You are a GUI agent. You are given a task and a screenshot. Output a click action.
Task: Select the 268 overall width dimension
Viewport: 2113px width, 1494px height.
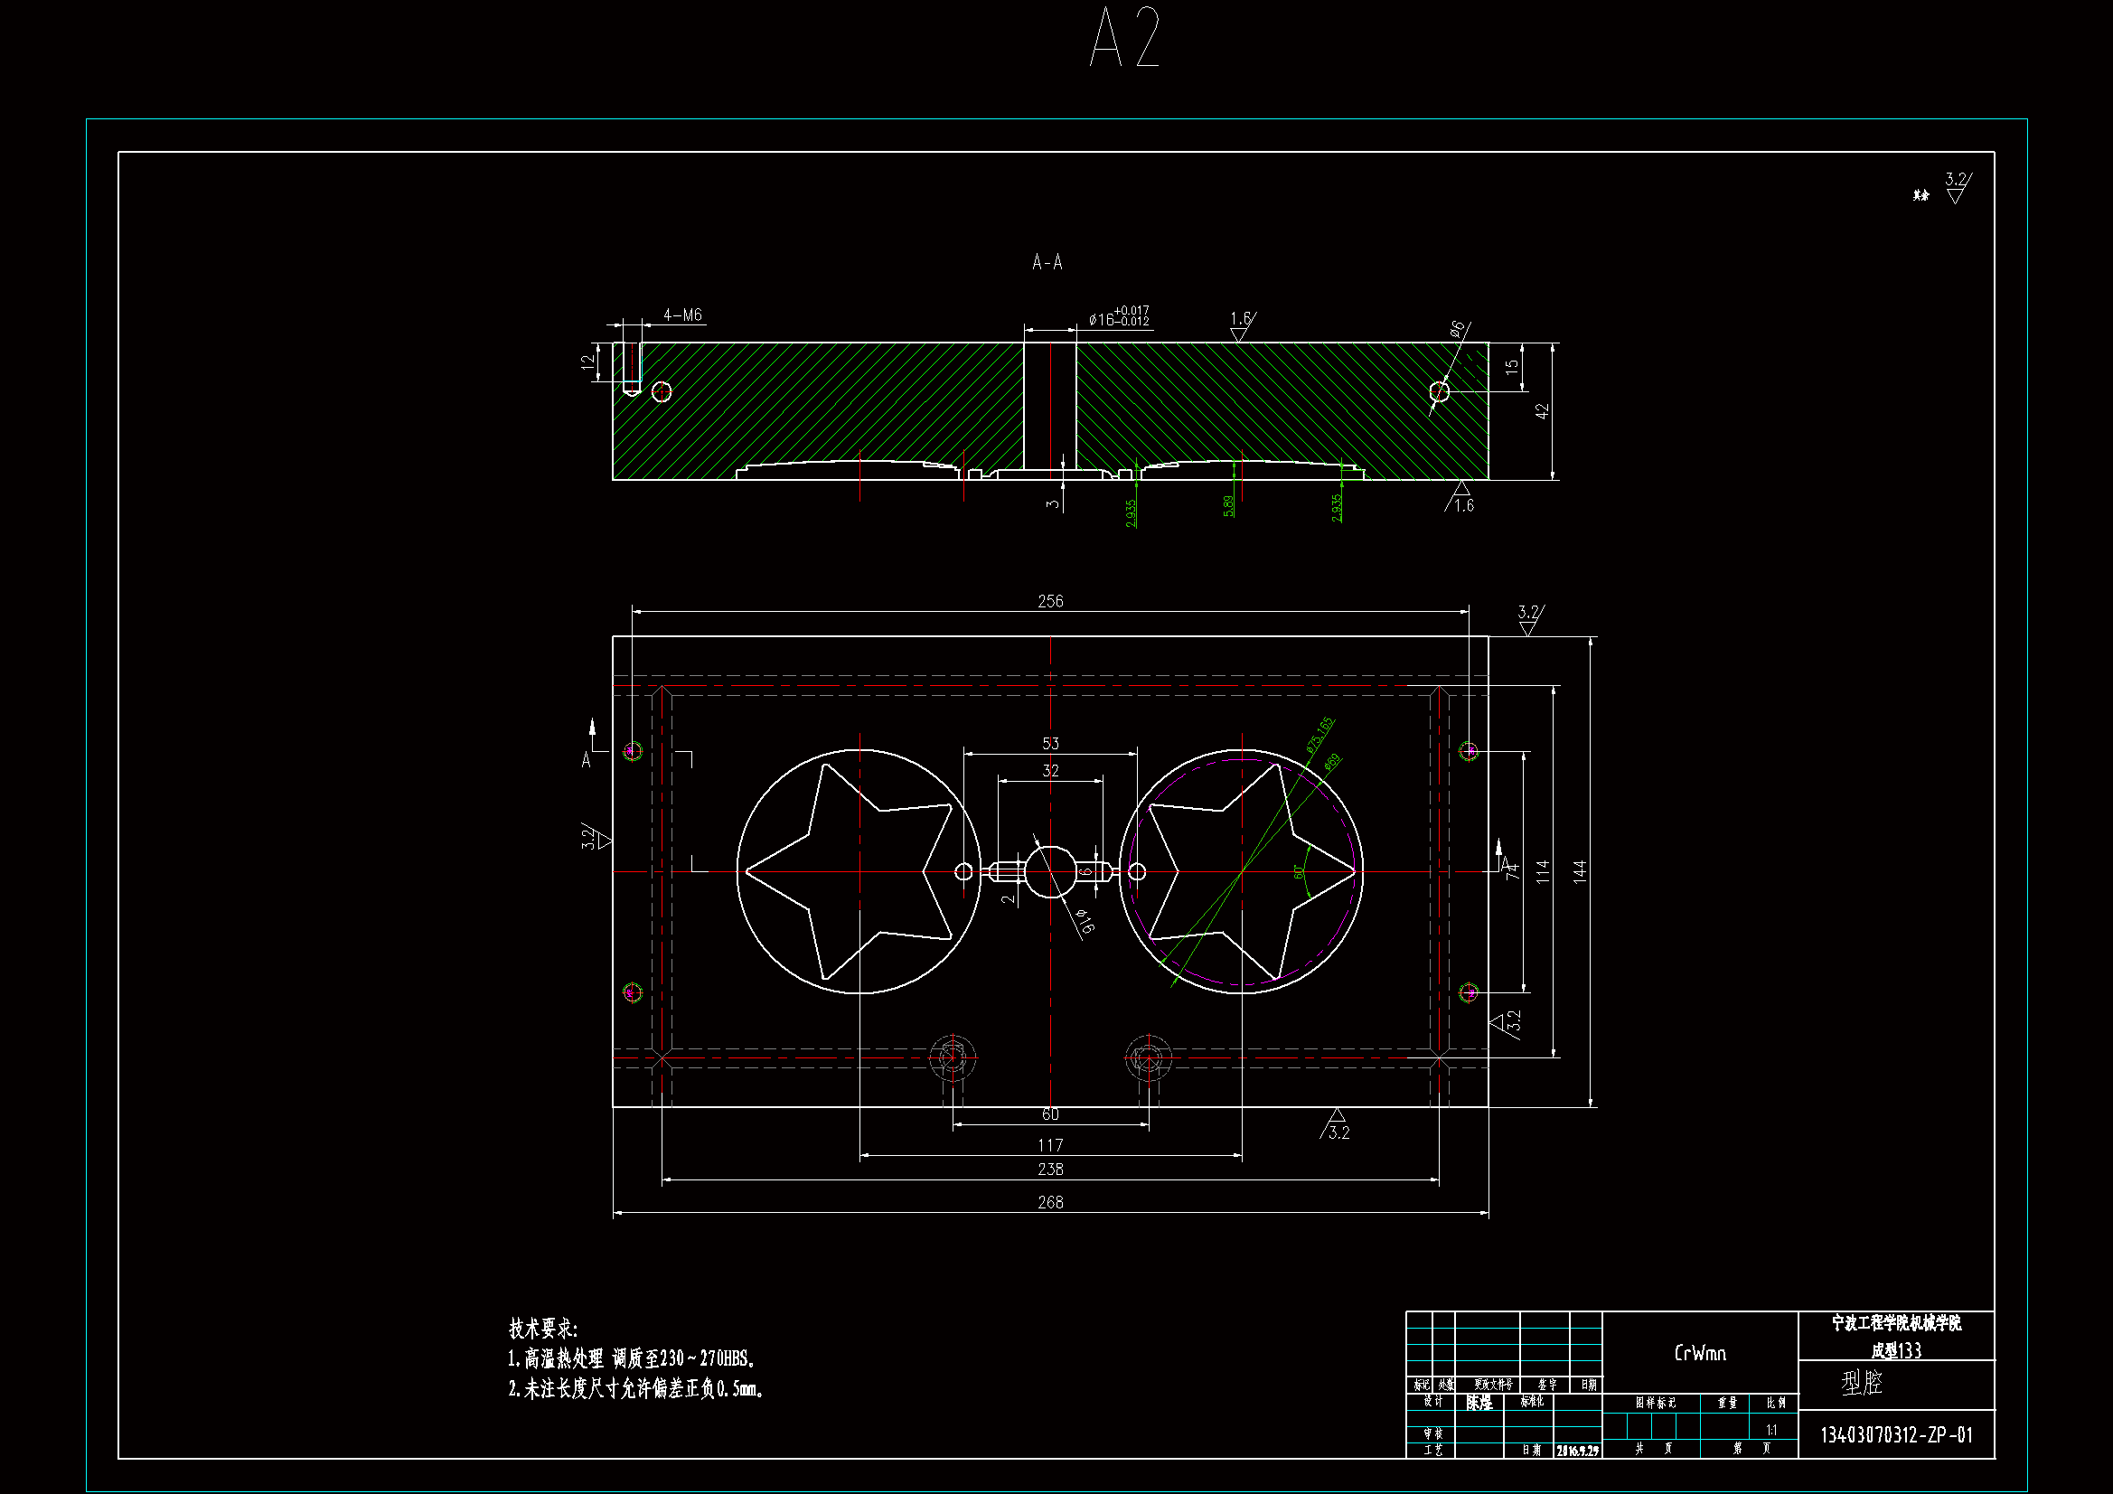pyautogui.click(x=1050, y=1202)
